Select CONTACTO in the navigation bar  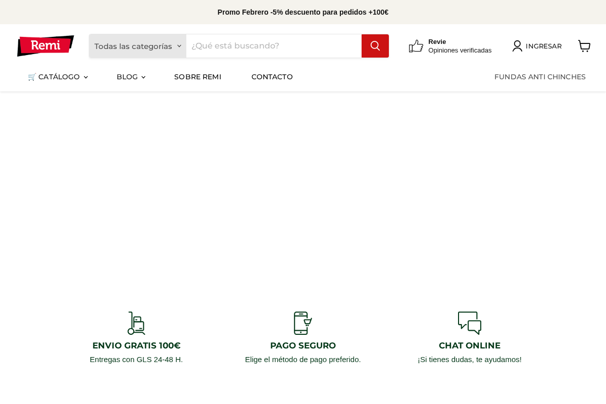(x=272, y=77)
